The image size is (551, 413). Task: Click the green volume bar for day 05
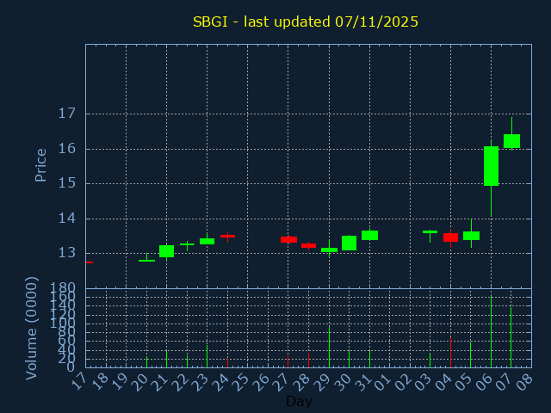click(471, 354)
